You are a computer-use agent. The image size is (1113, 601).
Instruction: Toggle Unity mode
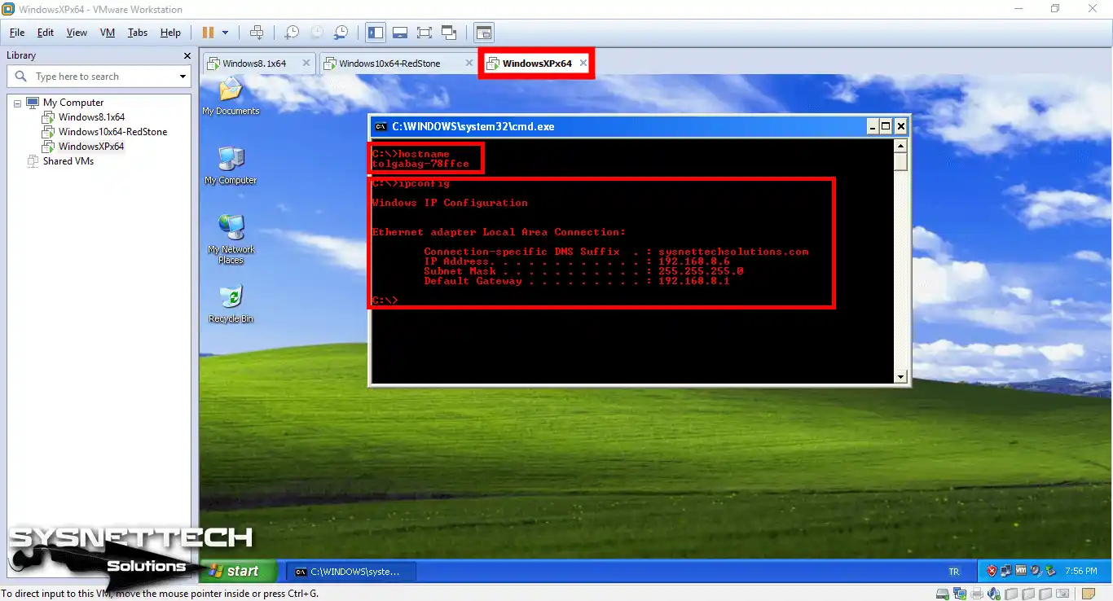449,32
